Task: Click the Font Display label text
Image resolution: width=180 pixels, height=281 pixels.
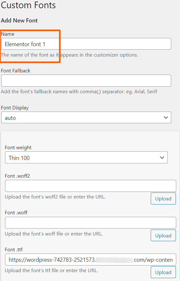Action: click(15, 108)
